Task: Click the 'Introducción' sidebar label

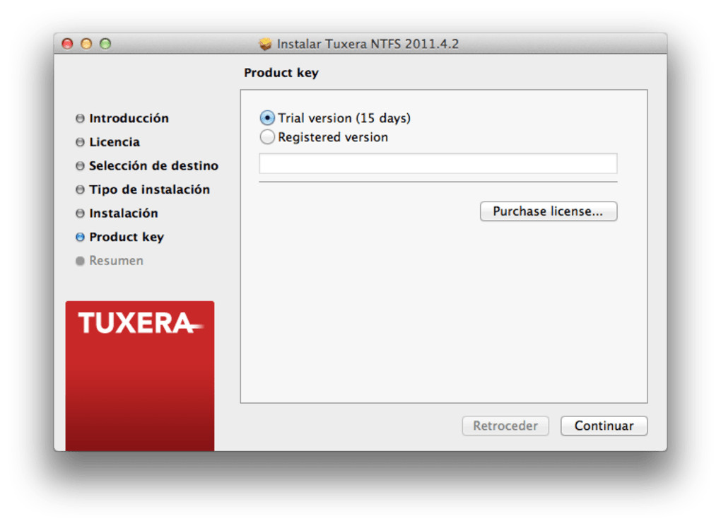Action: pyautogui.click(x=129, y=118)
